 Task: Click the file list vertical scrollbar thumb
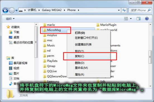(150, 57)
